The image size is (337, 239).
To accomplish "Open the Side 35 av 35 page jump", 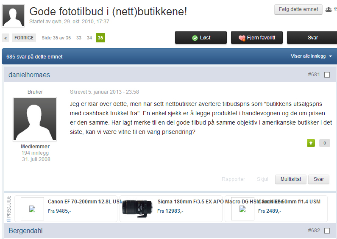I will [56, 38].
